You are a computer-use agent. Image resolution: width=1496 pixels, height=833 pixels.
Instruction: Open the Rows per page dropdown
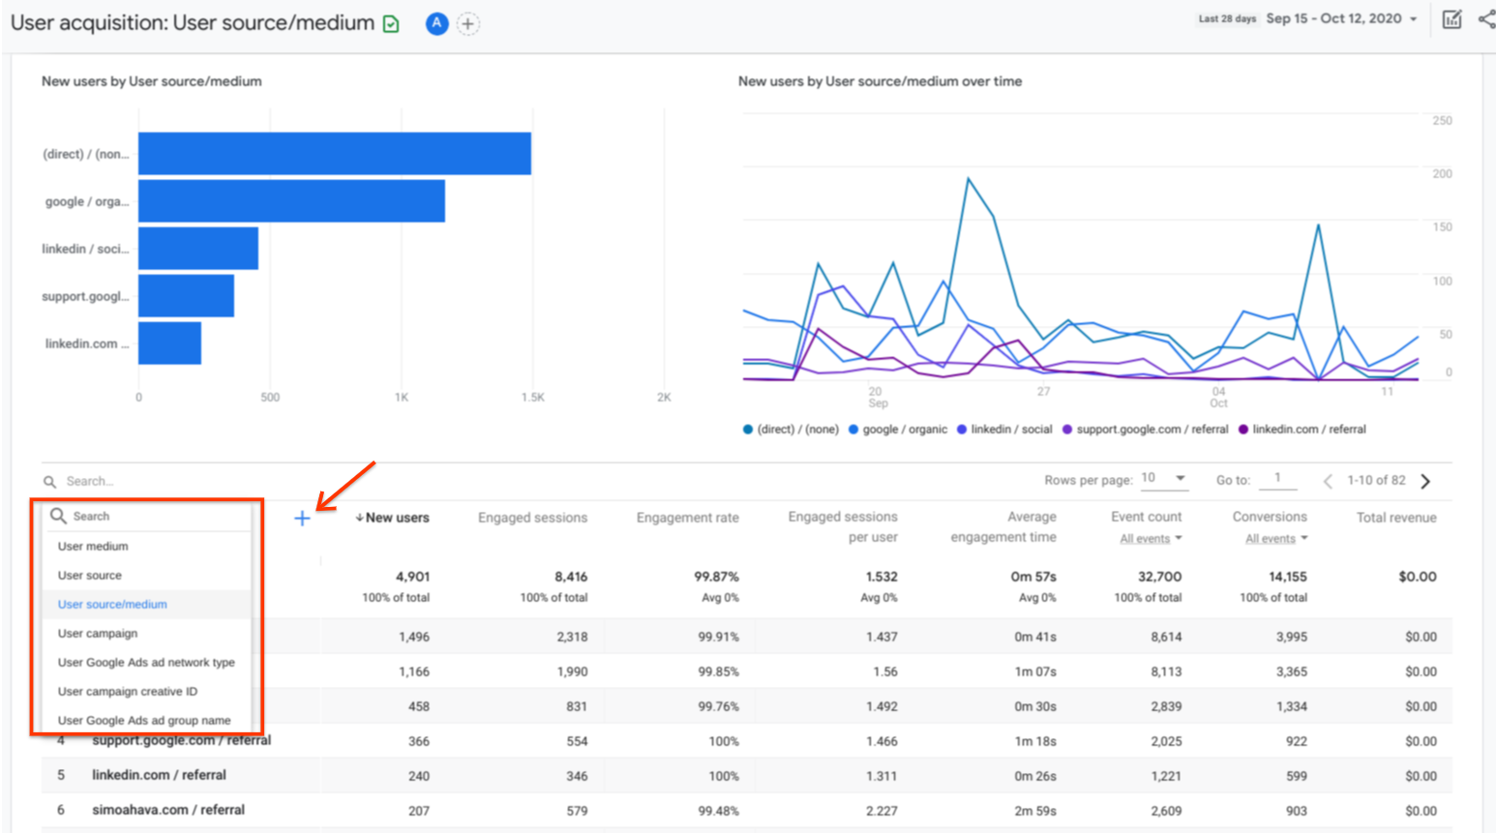(x=1163, y=478)
